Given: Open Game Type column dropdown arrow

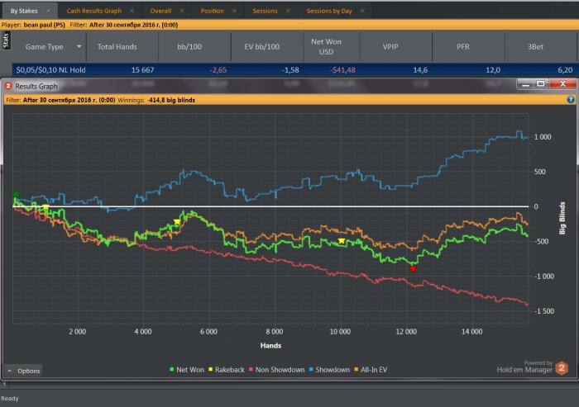Looking at the screenshot, I should pyautogui.click(x=79, y=46).
